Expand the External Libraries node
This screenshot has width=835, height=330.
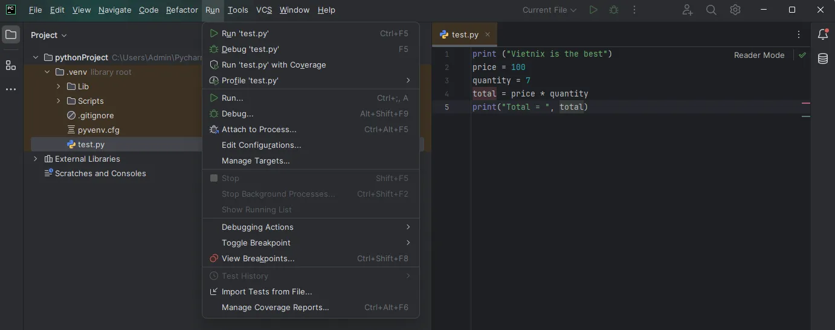coord(36,159)
